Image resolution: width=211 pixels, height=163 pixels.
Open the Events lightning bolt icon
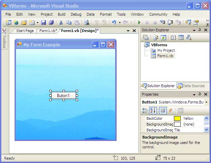coord(170,110)
